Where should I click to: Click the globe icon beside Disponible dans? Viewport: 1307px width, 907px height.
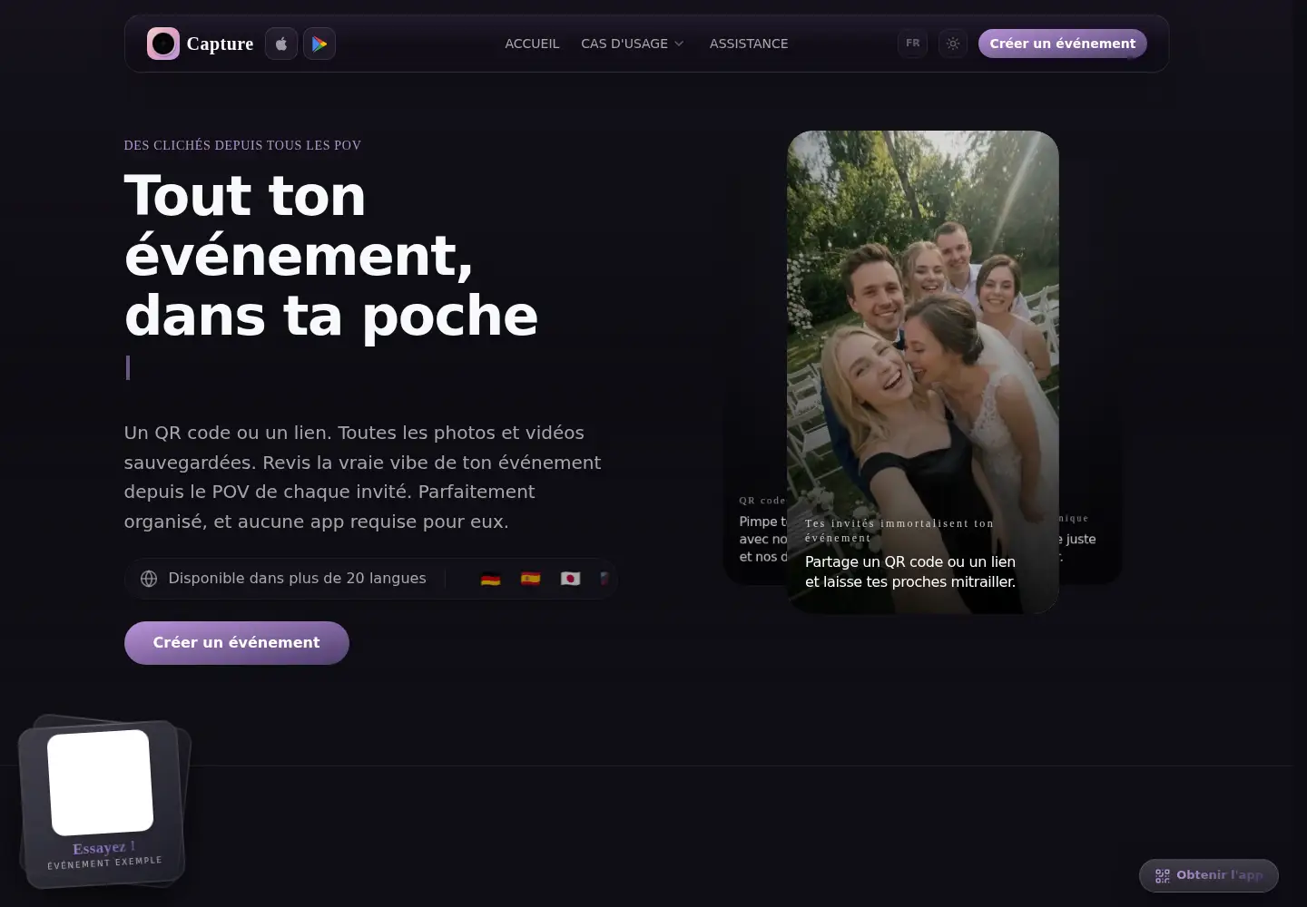pyautogui.click(x=149, y=579)
